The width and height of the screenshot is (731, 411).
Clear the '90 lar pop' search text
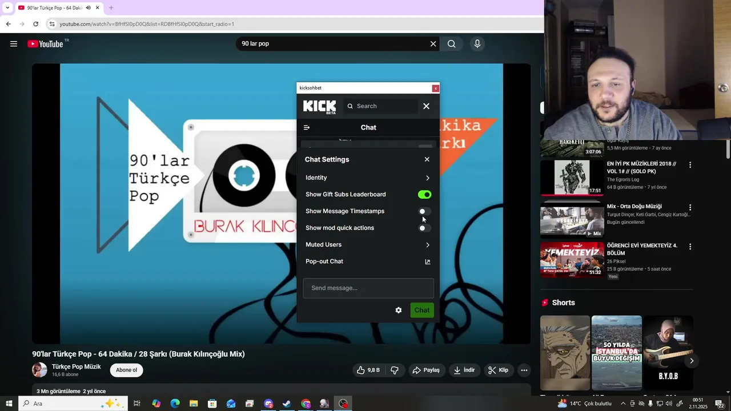pos(433,44)
